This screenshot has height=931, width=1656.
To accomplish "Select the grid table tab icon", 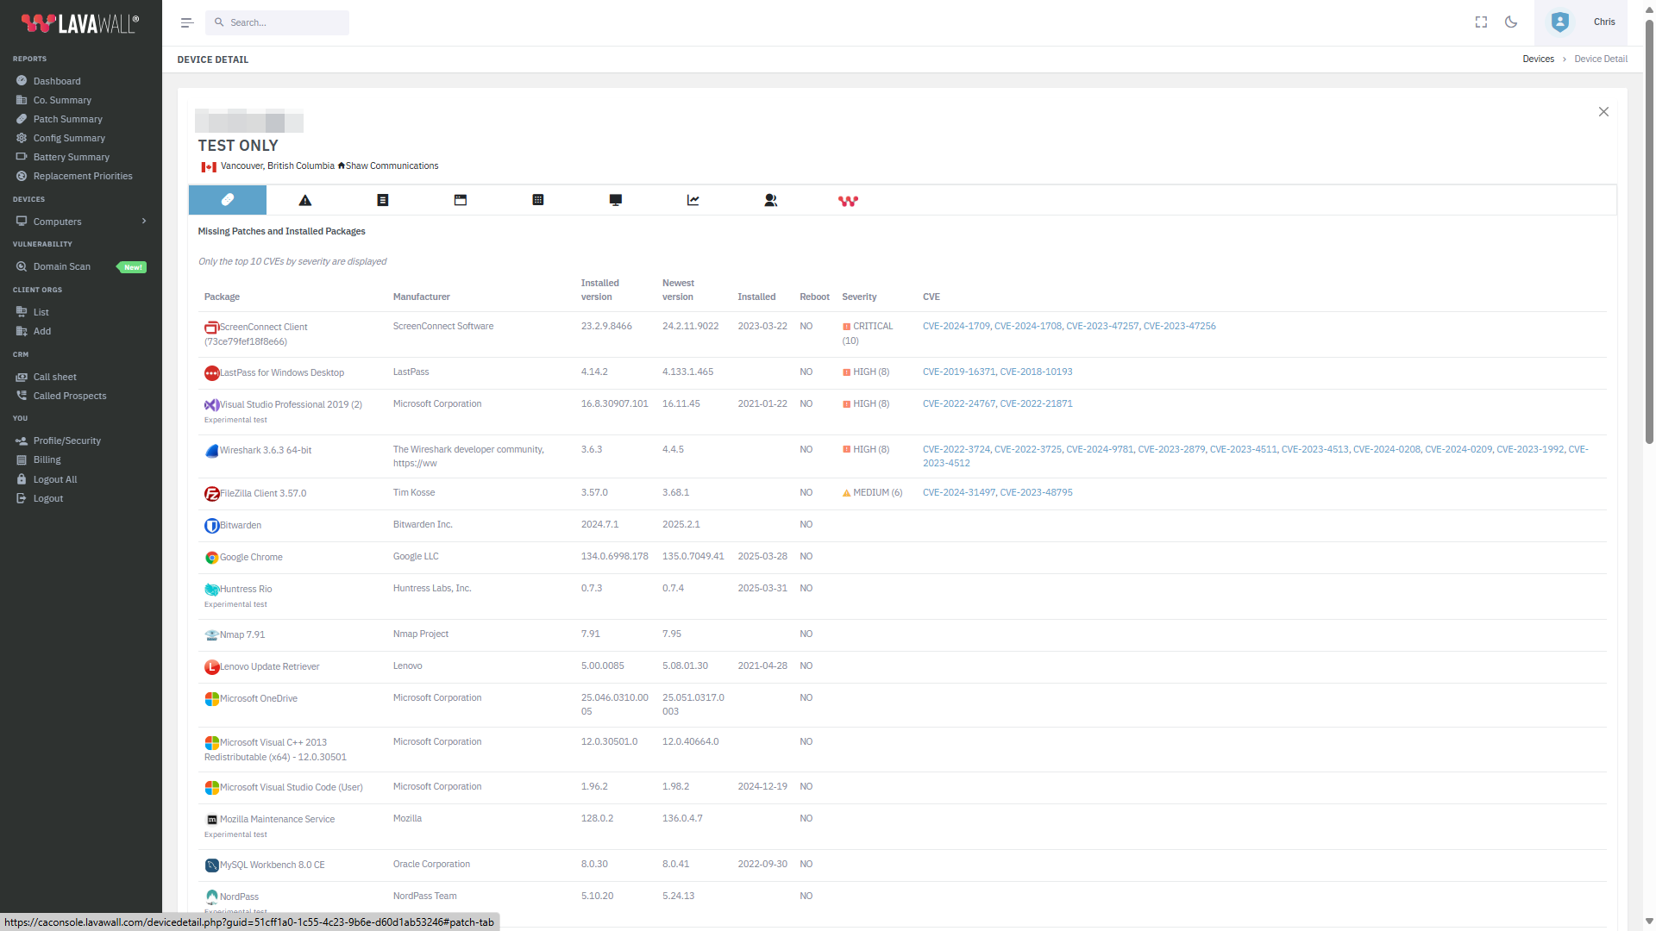I will tap(538, 200).
